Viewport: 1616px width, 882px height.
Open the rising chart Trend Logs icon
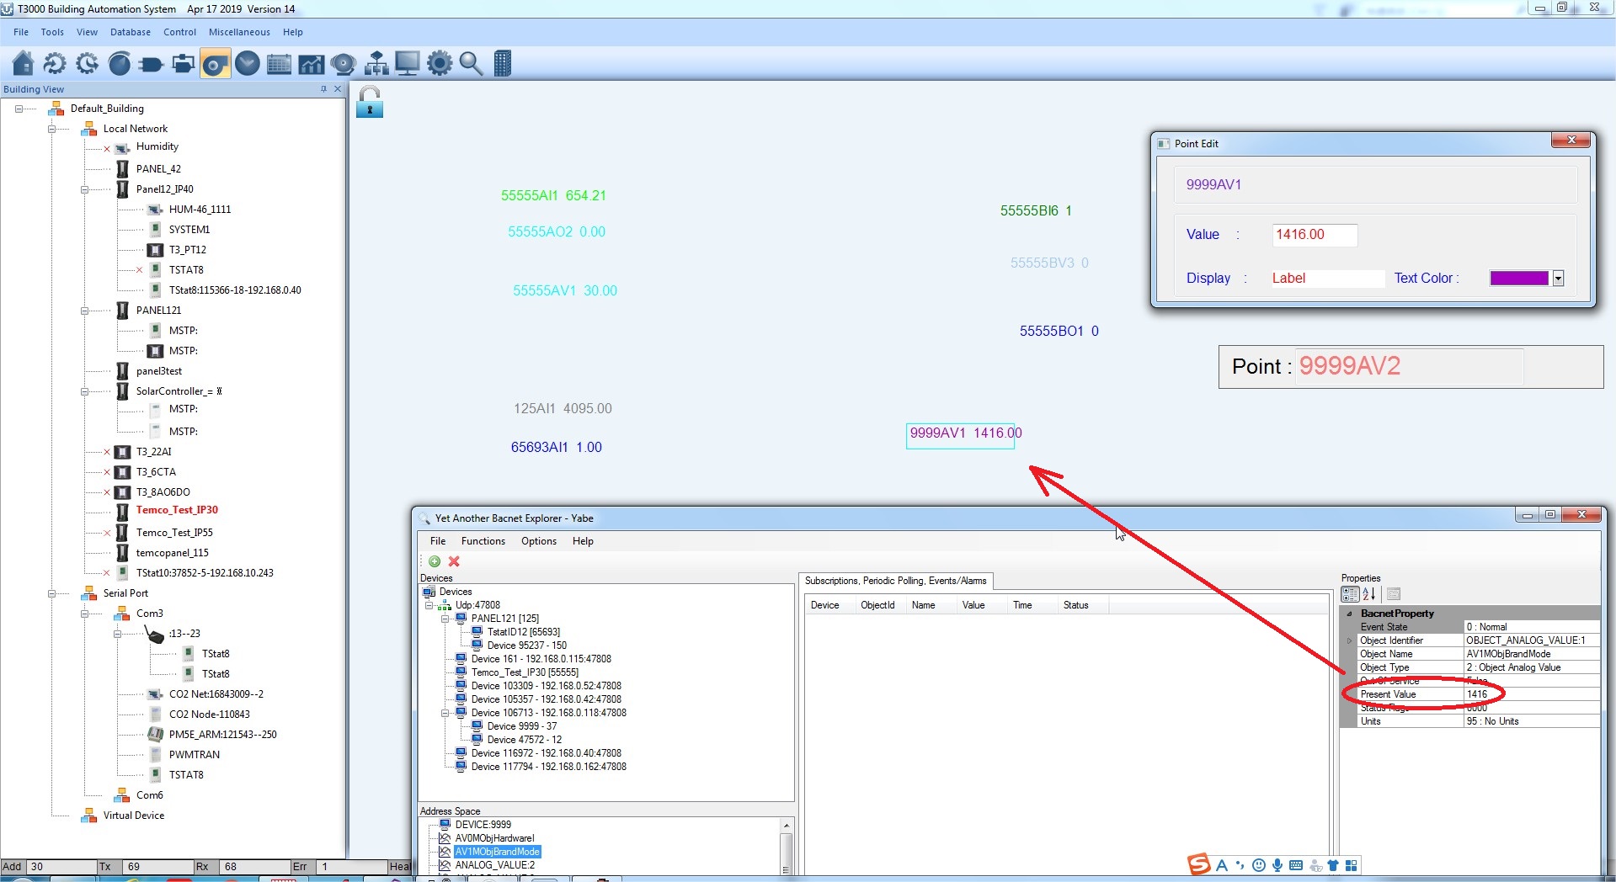click(311, 64)
